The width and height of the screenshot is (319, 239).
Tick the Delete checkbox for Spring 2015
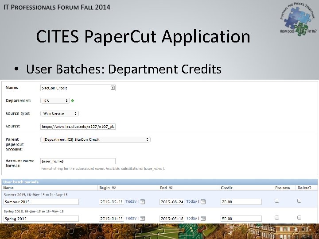pyautogui.click(x=299, y=218)
